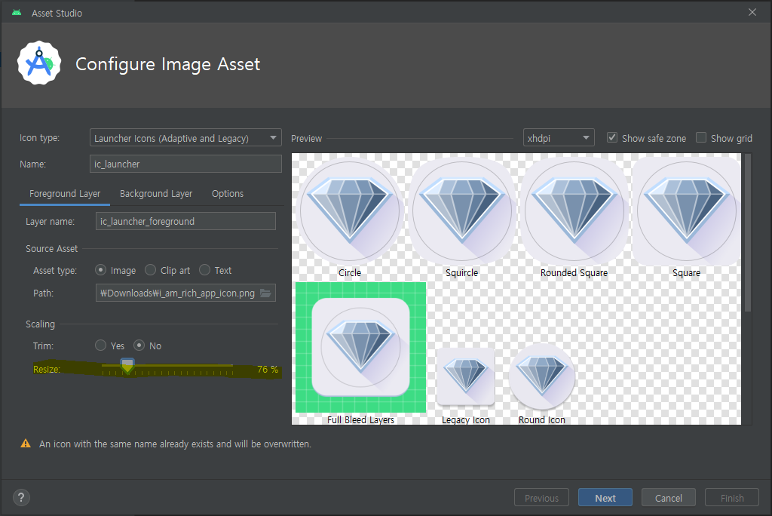Set Trim to No
Viewport: 772px width, 516px height.
[139, 346]
